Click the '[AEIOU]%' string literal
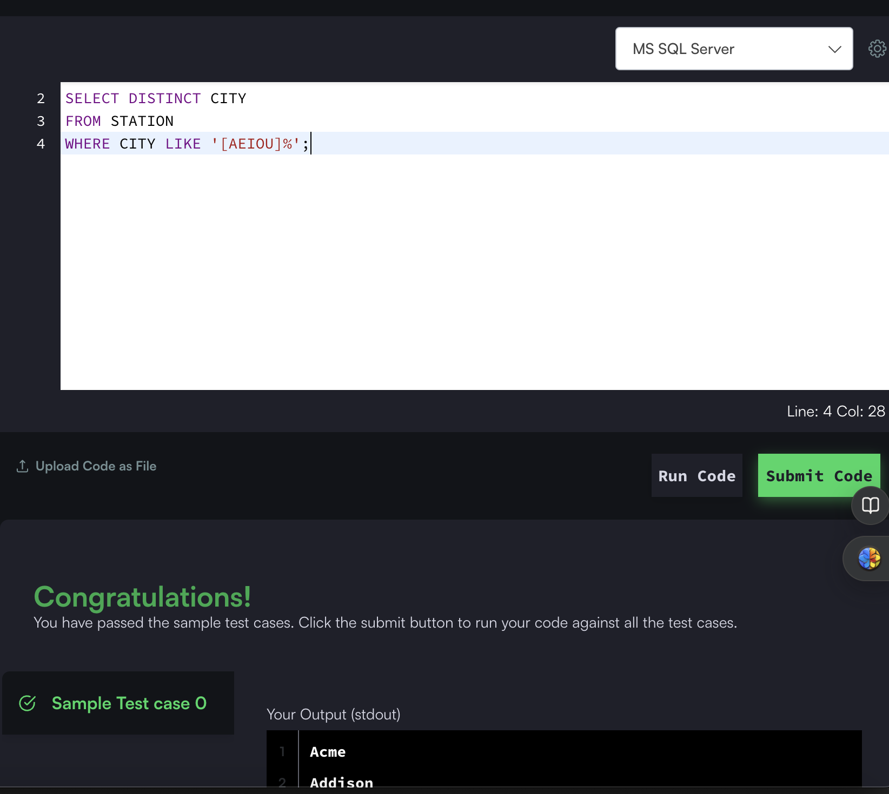This screenshot has width=889, height=794. coord(255,144)
